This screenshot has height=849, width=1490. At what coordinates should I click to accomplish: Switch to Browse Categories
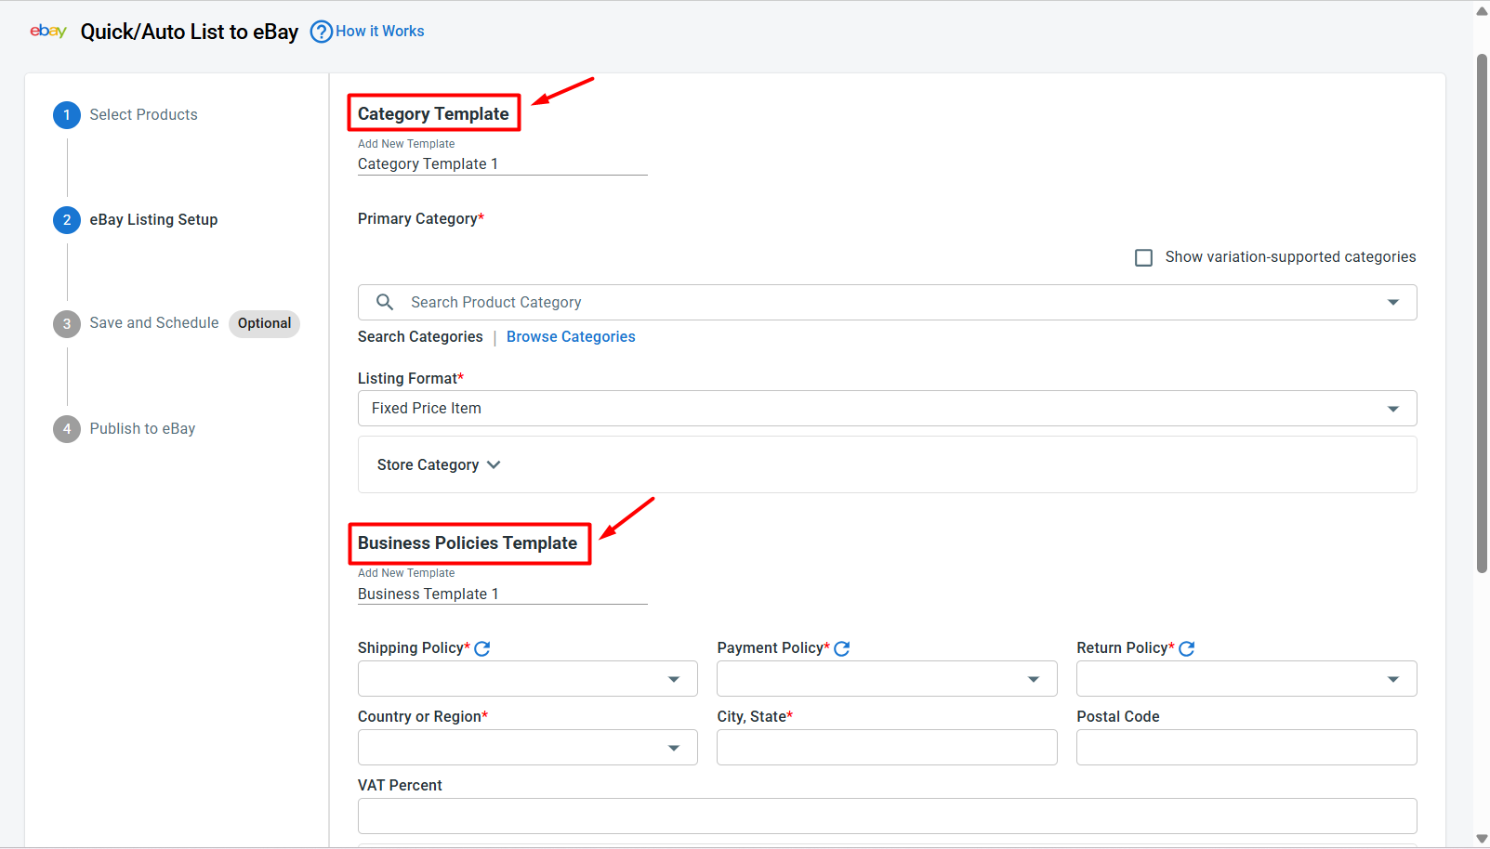[571, 337]
